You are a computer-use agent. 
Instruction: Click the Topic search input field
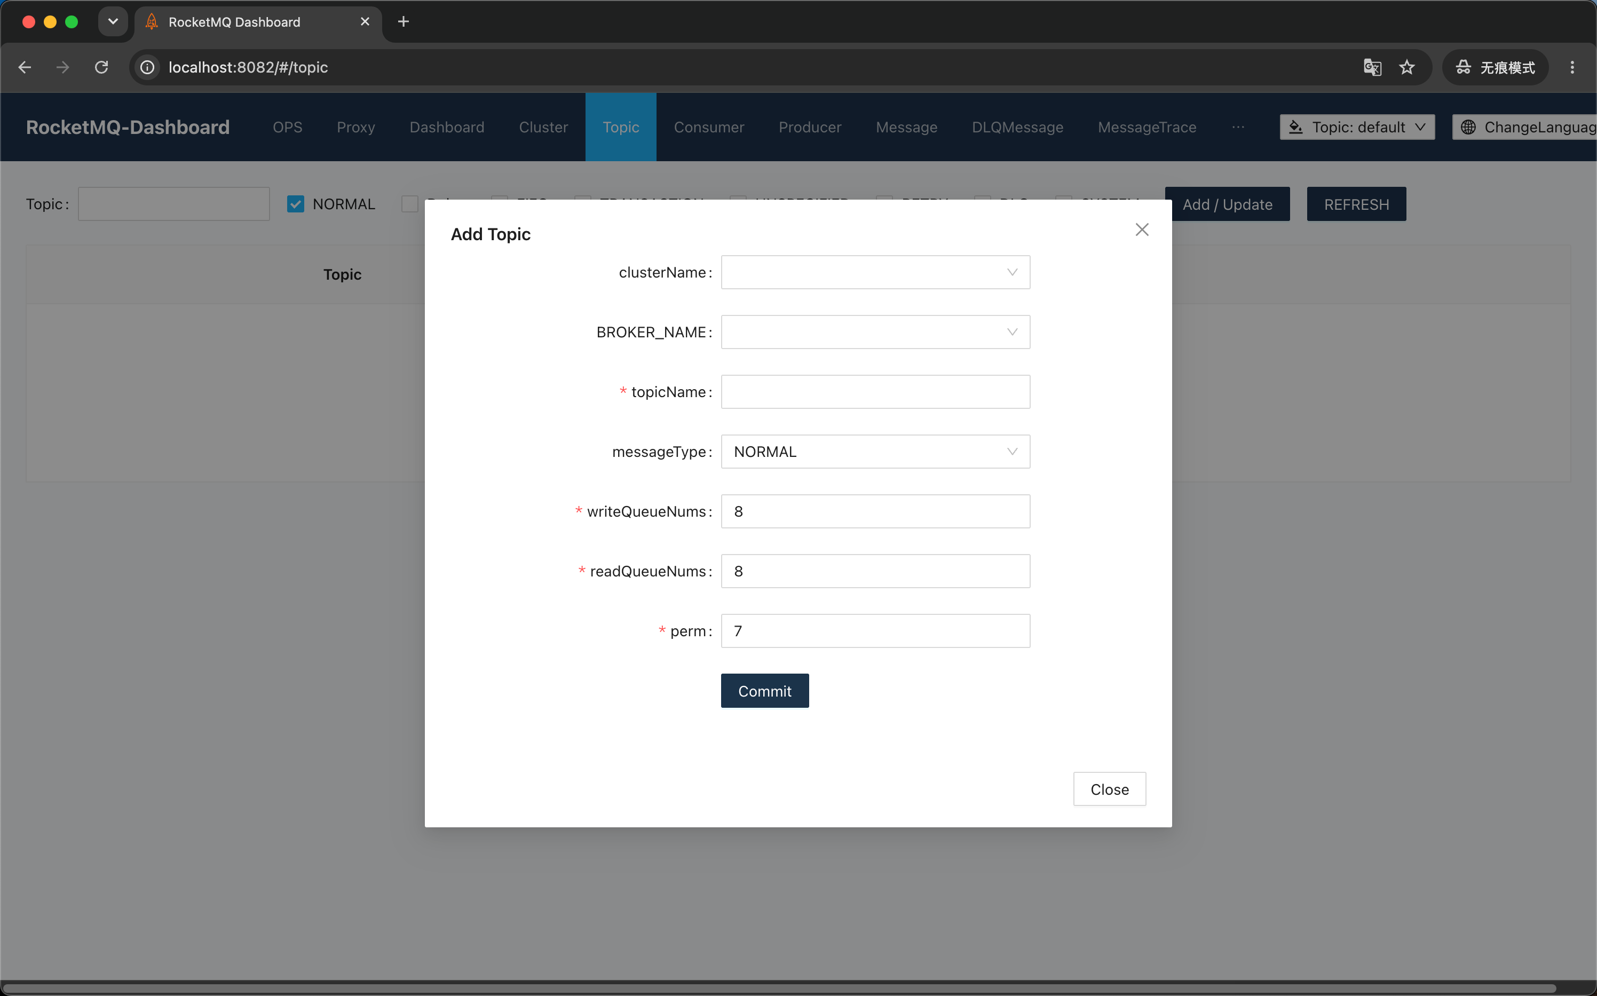click(174, 204)
